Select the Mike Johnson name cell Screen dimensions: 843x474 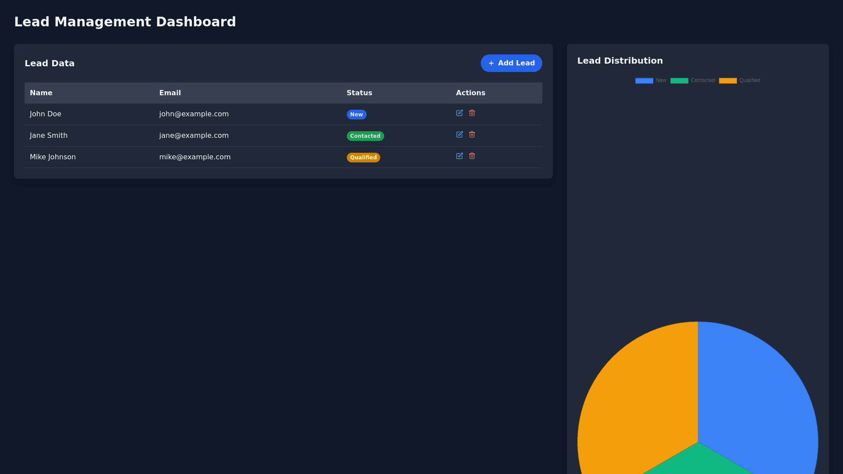coord(53,157)
